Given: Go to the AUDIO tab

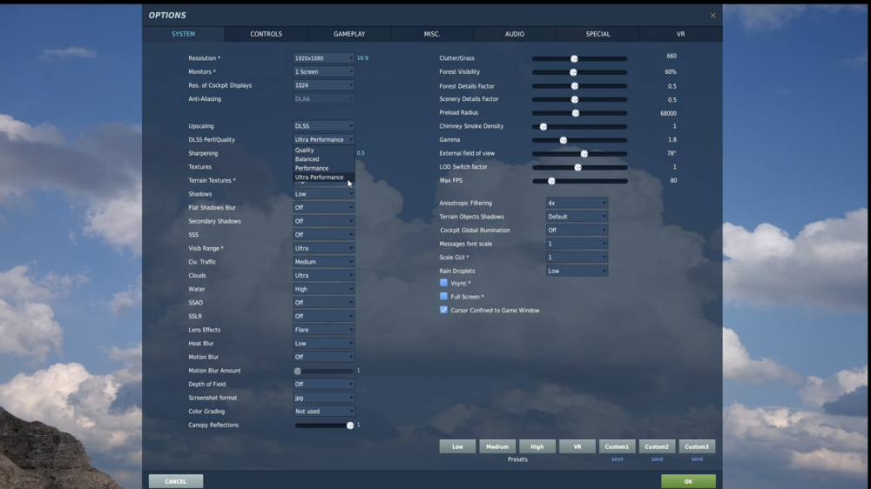Looking at the screenshot, I should (x=515, y=34).
